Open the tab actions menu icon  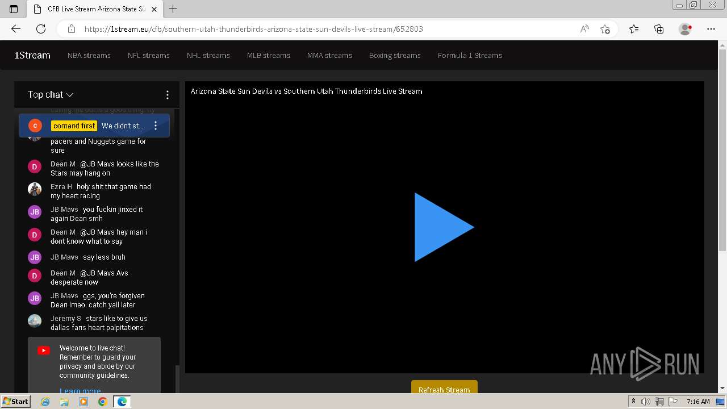[14, 9]
